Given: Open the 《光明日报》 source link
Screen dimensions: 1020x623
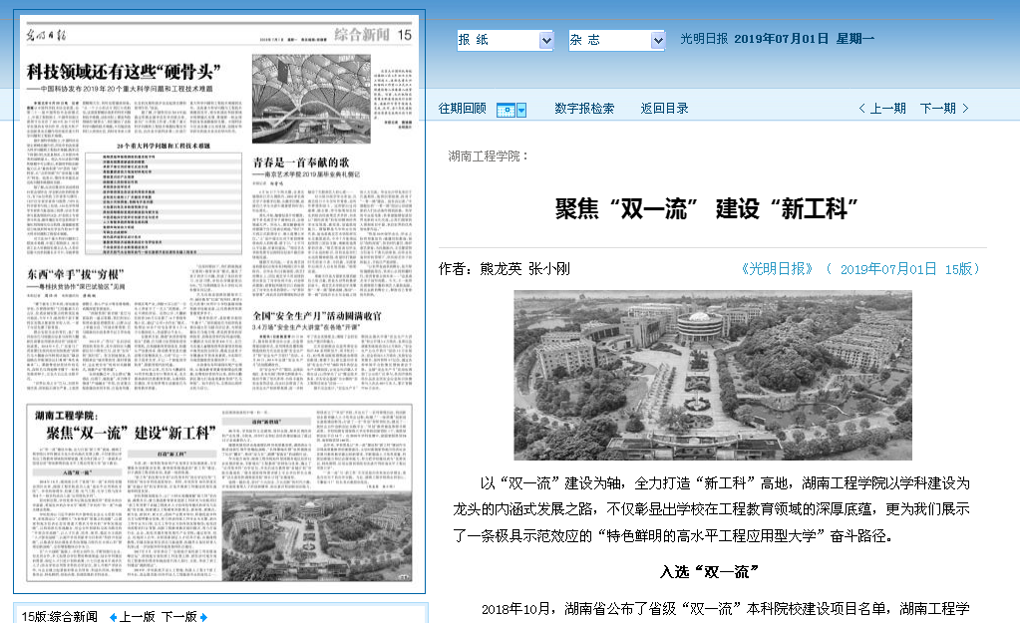Looking at the screenshot, I should [778, 269].
